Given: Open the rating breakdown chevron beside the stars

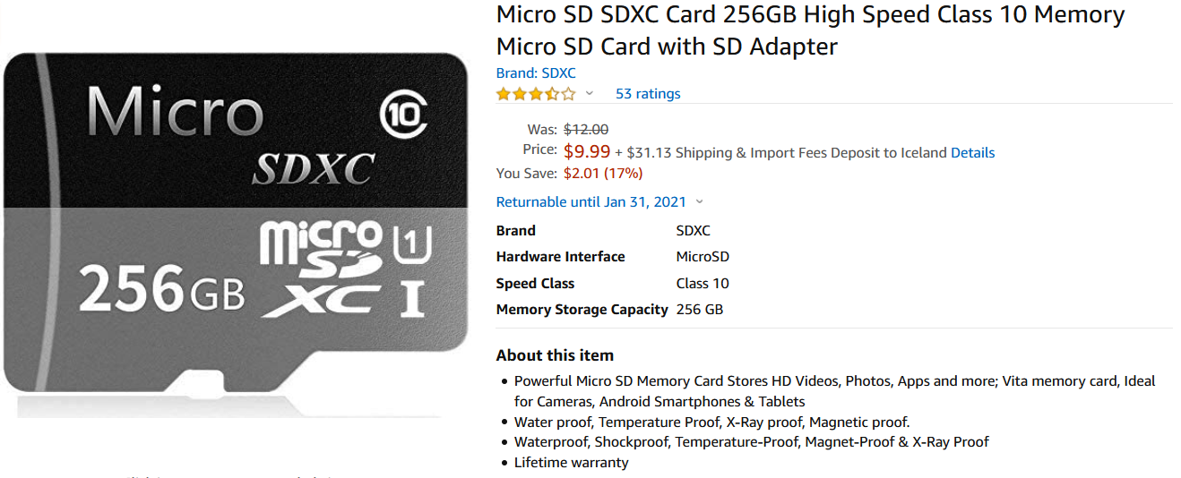Looking at the screenshot, I should (x=590, y=94).
